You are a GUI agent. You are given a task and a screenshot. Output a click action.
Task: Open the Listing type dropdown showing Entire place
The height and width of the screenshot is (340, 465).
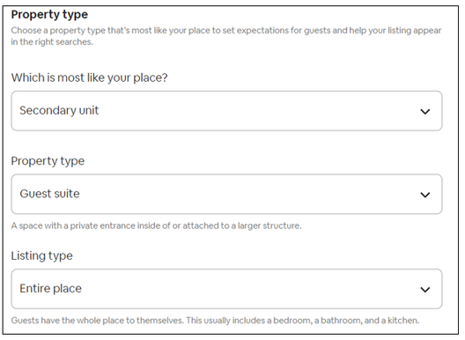(226, 289)
